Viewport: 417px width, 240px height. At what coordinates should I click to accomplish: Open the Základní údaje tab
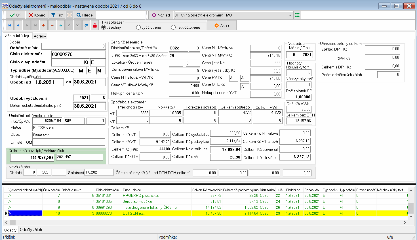(x=18, y=36)
